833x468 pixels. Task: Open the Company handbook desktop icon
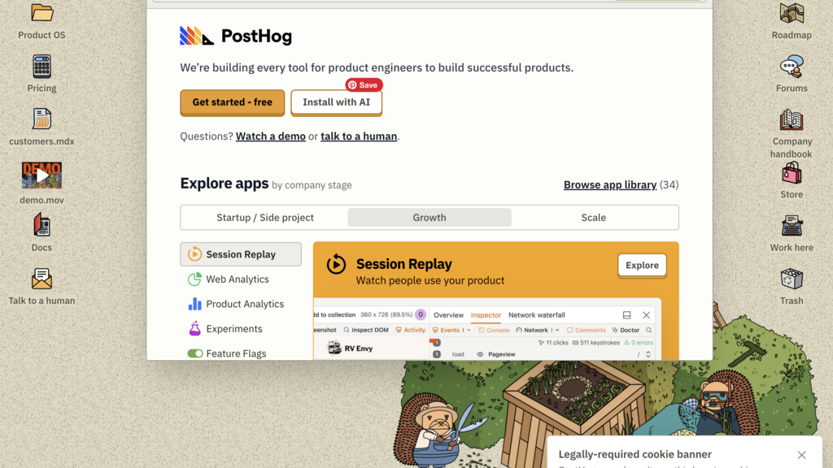[792, 120]
